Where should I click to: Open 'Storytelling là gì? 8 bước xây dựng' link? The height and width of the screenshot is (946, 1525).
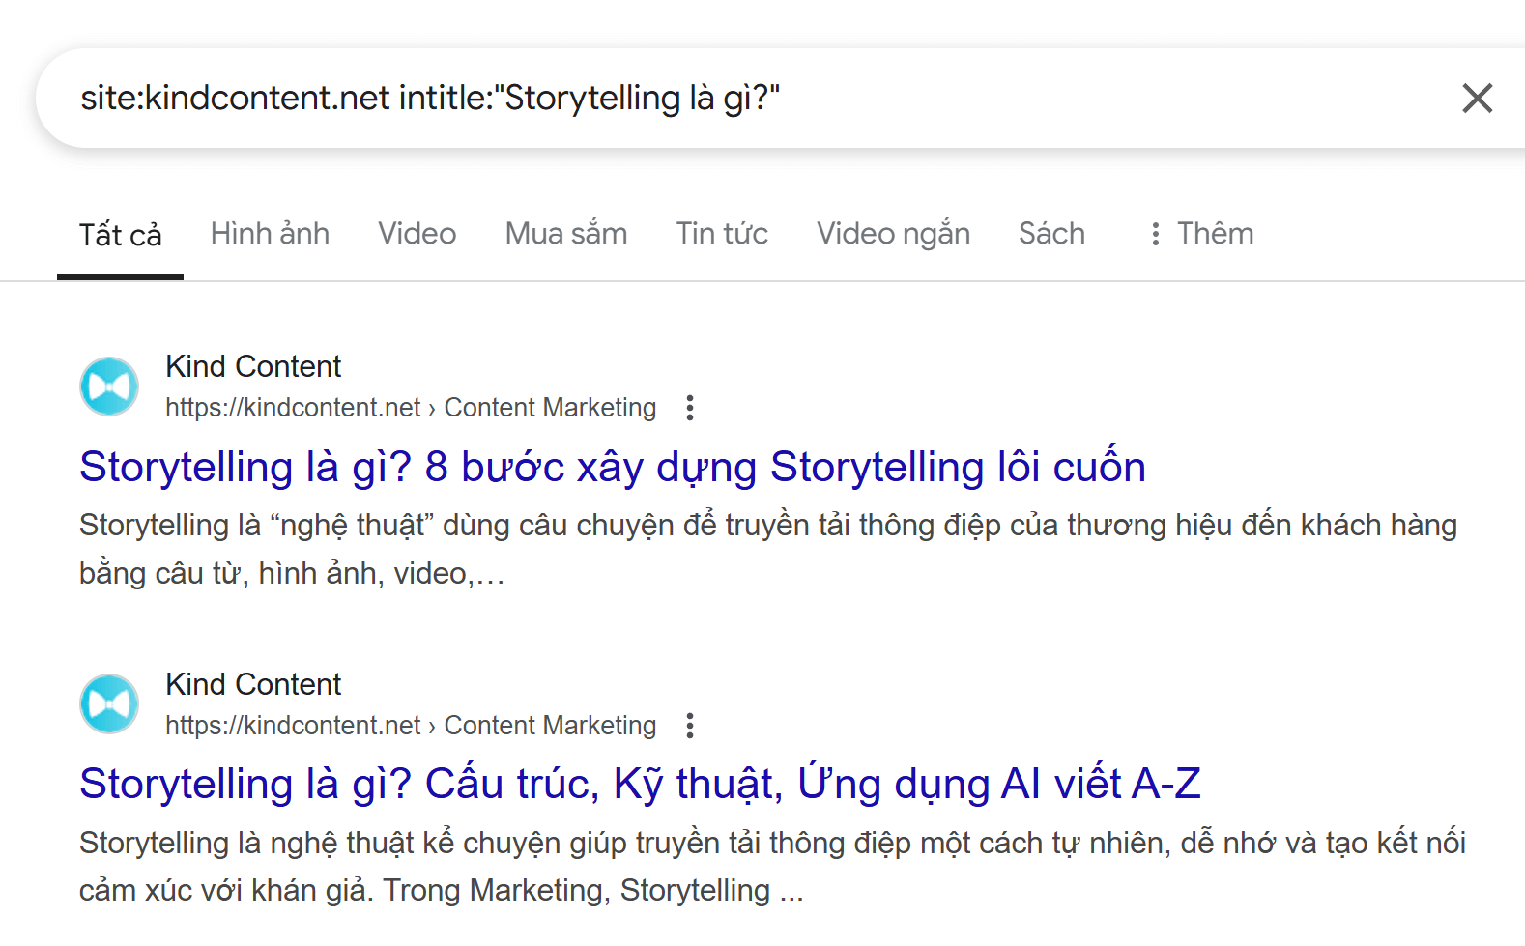612,467
